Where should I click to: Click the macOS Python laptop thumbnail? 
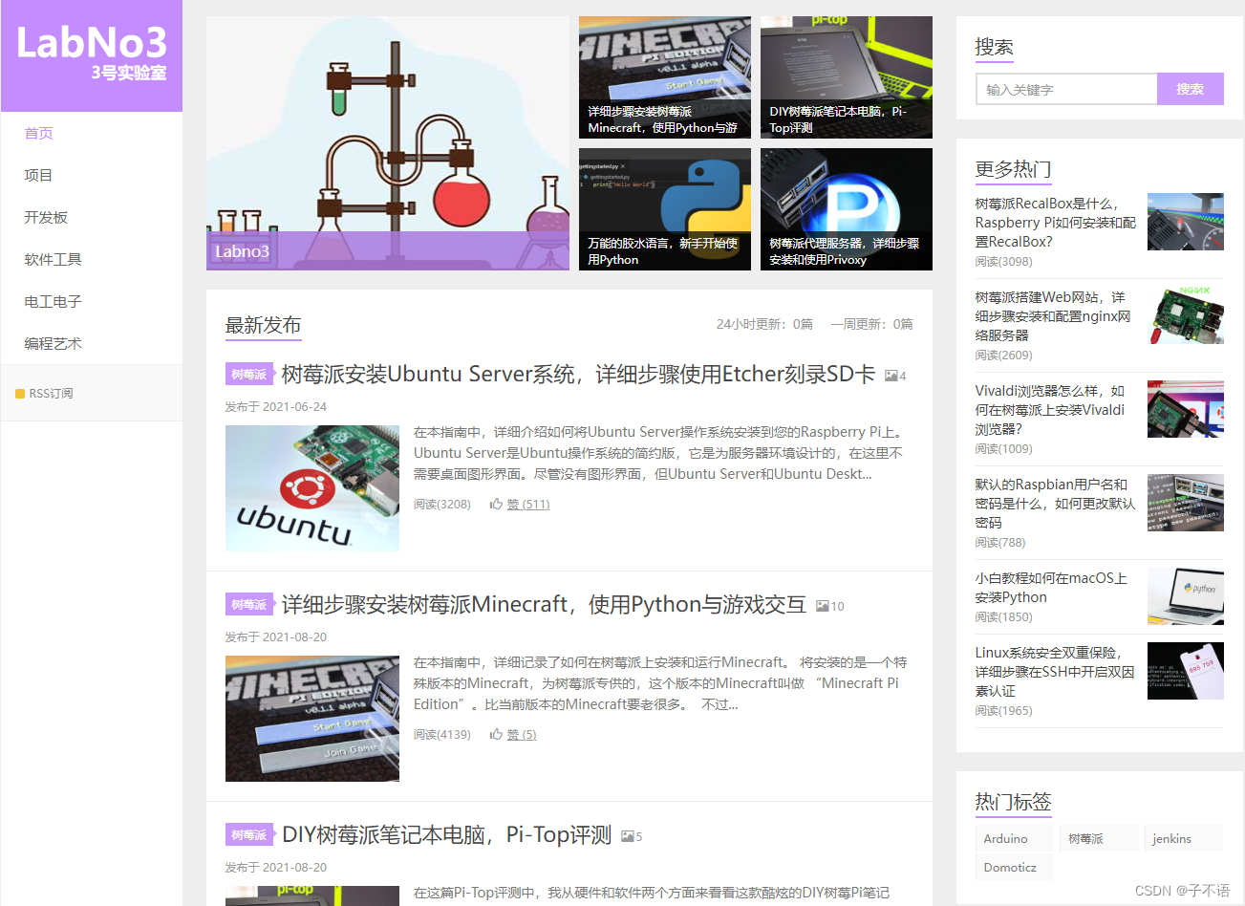pos(1186,596)
